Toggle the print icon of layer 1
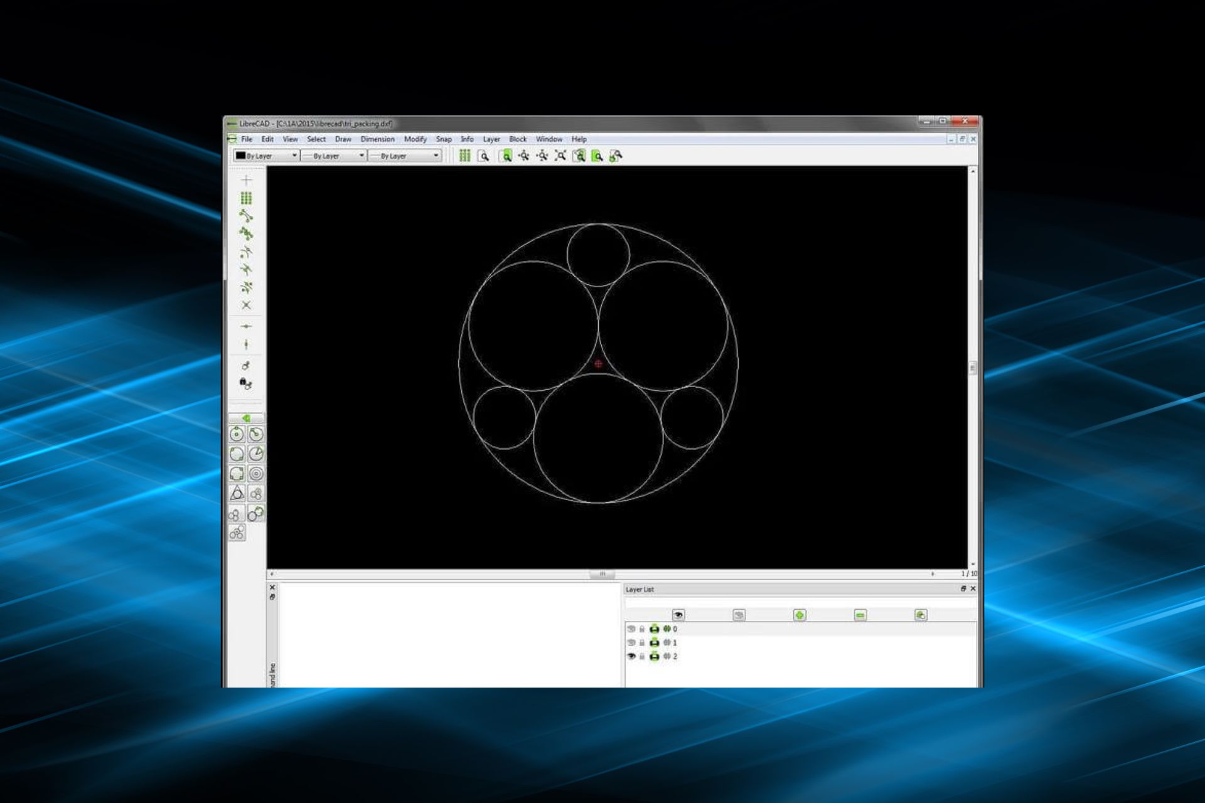This screenshot has width=1205, height=803. pos(655,642)
